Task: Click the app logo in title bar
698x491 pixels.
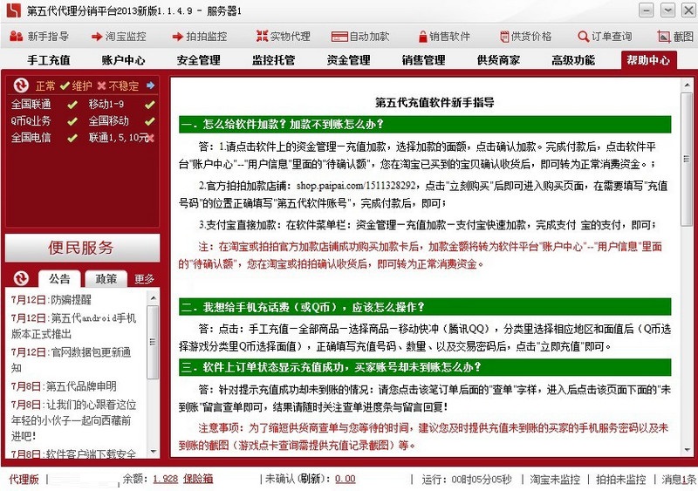Action: tap(13, 10)
